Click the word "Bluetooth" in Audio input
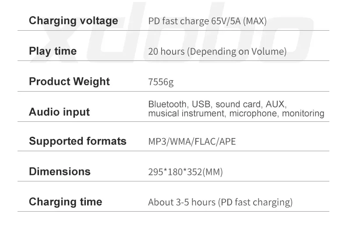The width and height of the screenshot is (346, 227). tap(167, 104)
